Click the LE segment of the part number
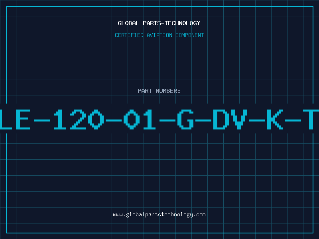 coord(15,119)
